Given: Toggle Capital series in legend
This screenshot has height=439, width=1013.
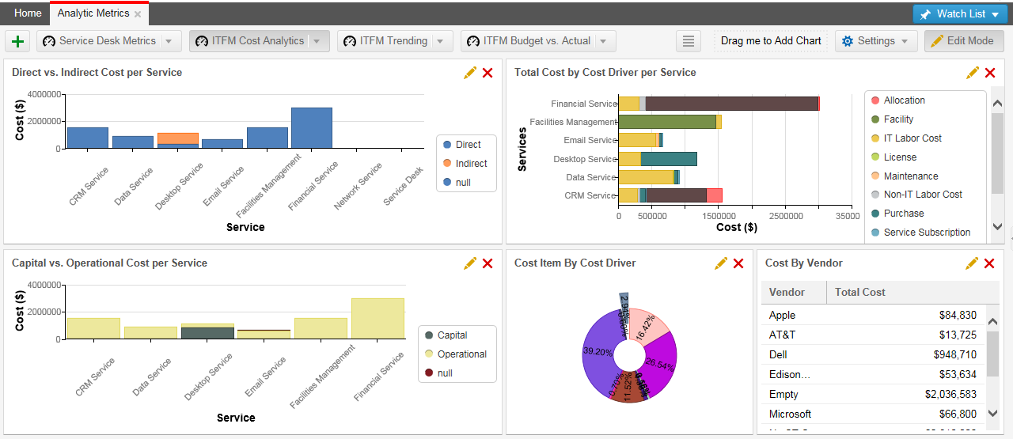Looking at the screenshot, I should pyautogui.click(x=451, y=335).
